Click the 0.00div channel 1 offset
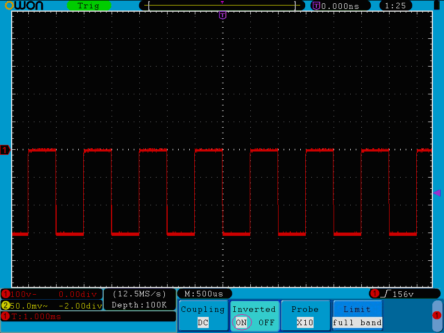This screenshot has height=333, width=444. pyautogui.click(x=78, y=294)
